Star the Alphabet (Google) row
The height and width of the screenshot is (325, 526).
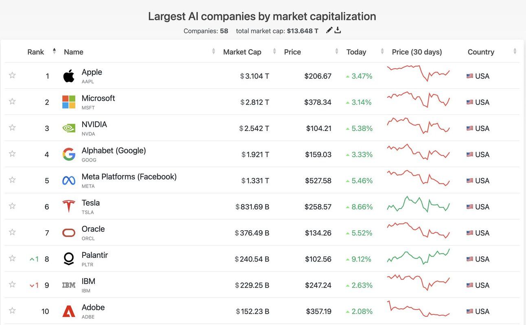[x=12, y=153]
